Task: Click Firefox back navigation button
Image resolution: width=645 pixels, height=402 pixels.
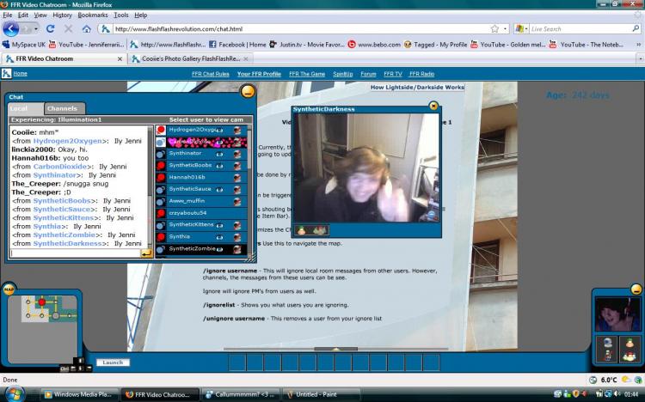Action: (x=12, y=28)
